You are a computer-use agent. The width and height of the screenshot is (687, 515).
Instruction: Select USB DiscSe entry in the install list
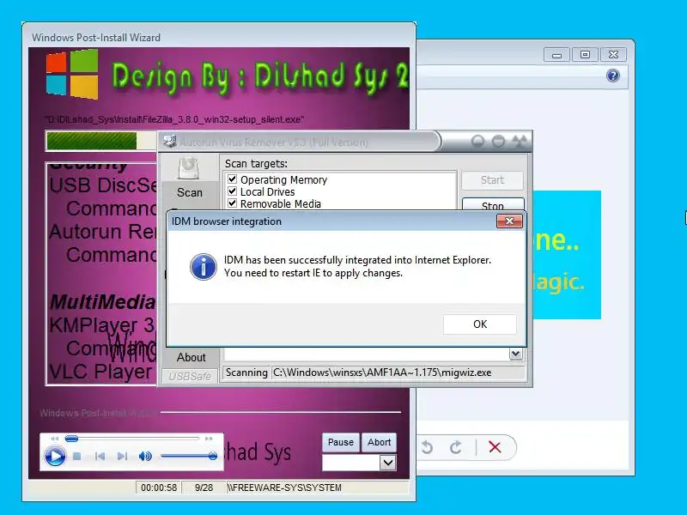point(102,185)
